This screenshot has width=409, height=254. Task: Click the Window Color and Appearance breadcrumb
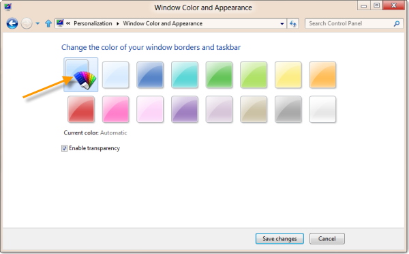click(x=162, y=23)
